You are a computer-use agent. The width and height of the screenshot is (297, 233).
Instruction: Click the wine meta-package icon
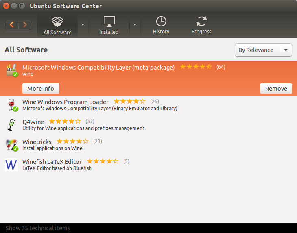12,70
